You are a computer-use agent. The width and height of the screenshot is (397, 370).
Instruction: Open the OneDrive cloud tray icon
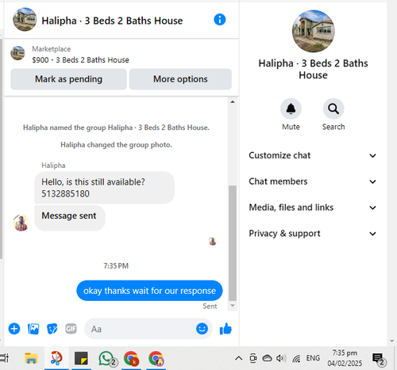coord(267,358)
